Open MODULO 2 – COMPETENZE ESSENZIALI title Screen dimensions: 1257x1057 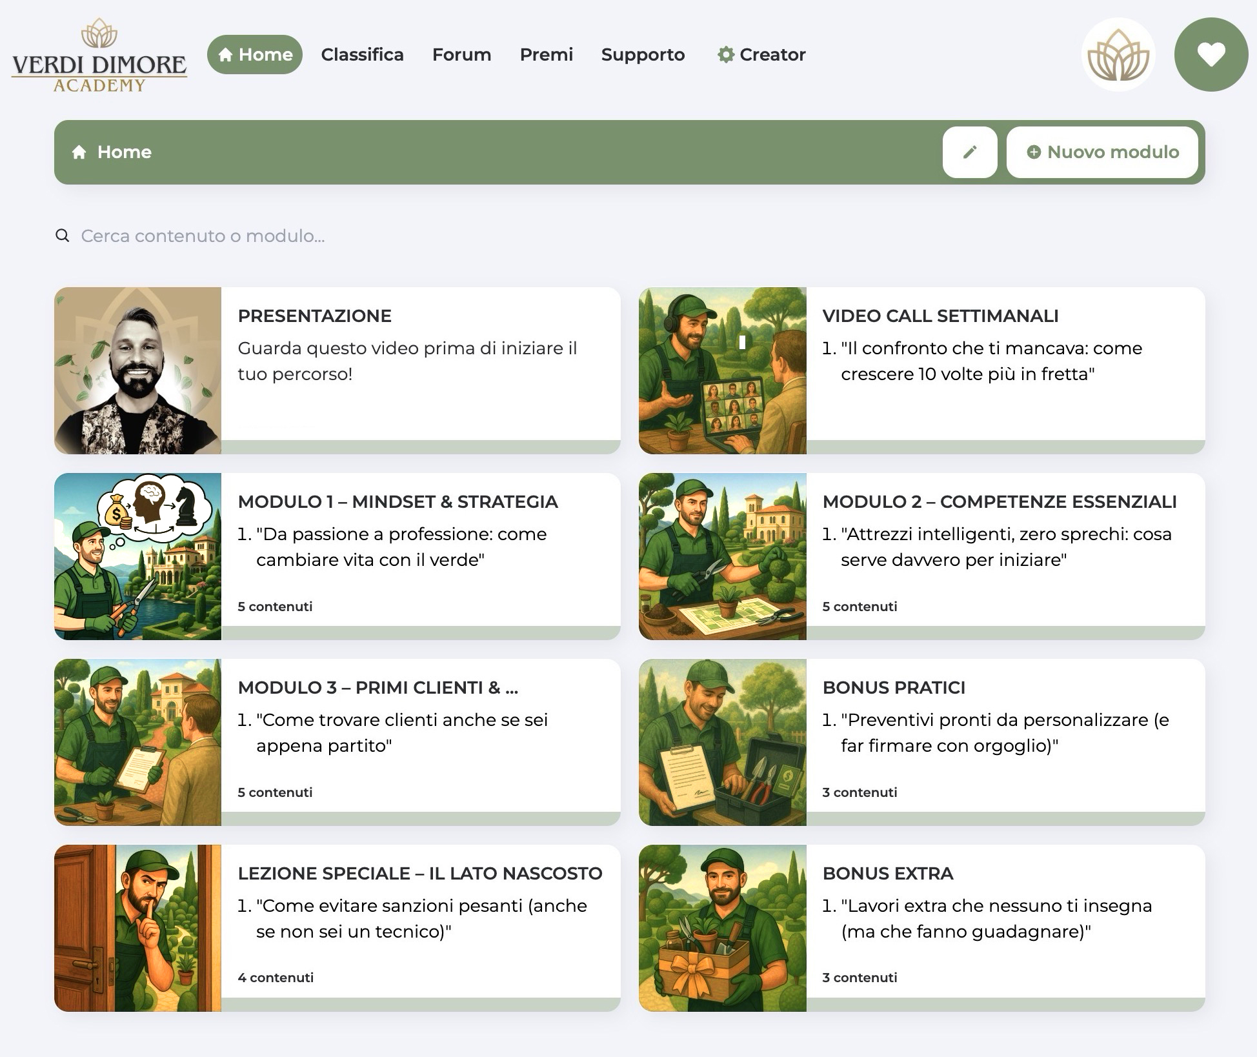coord(1000,502)
